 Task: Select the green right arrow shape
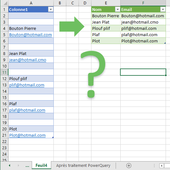click(72, 27)
